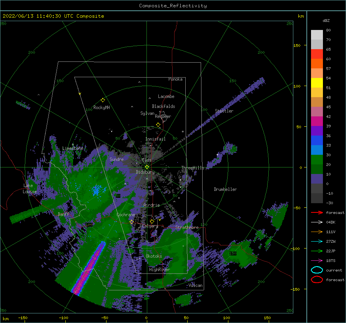
Task: Click the Olds city label
Action: 146,160
